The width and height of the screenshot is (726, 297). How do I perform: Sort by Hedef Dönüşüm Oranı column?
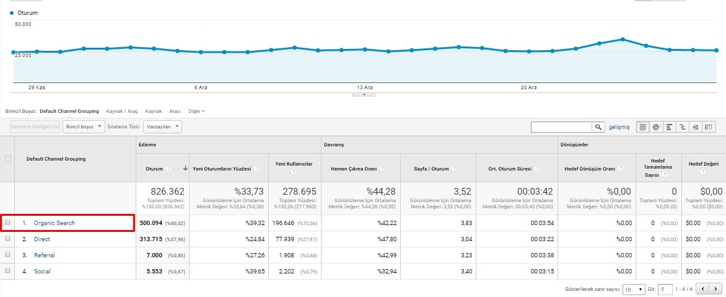point(590,169)
